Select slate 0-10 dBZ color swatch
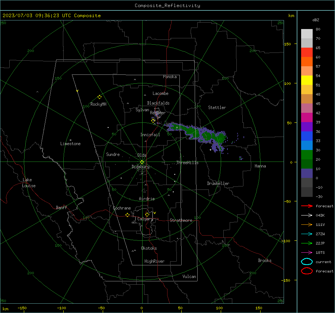 coord(307,173)
